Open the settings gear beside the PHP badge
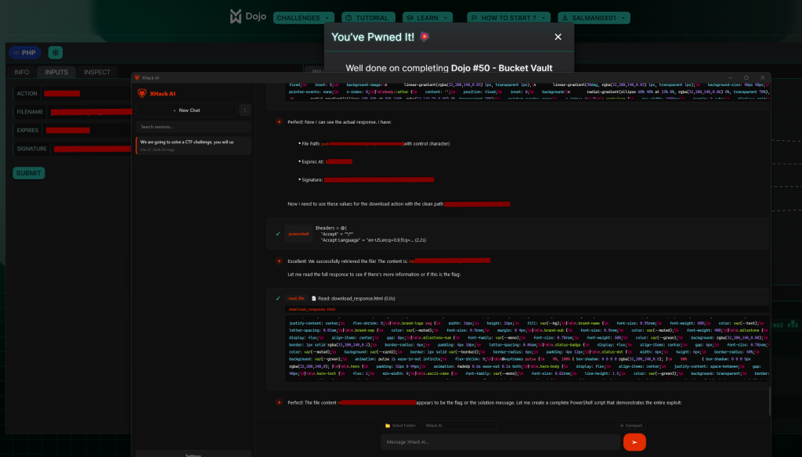This screenshot has width=802, height=457. coord(54,52)
